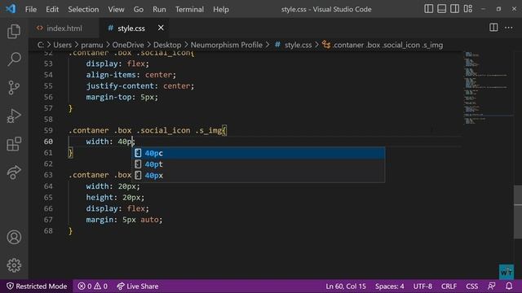Switch to the index.html tab
The image size is (522, 293).
pos(64,28)
